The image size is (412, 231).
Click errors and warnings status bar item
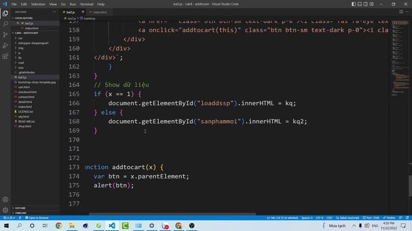pos(8,218)
